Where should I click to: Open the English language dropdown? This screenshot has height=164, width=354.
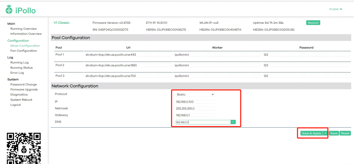click(x=336, y=9)
